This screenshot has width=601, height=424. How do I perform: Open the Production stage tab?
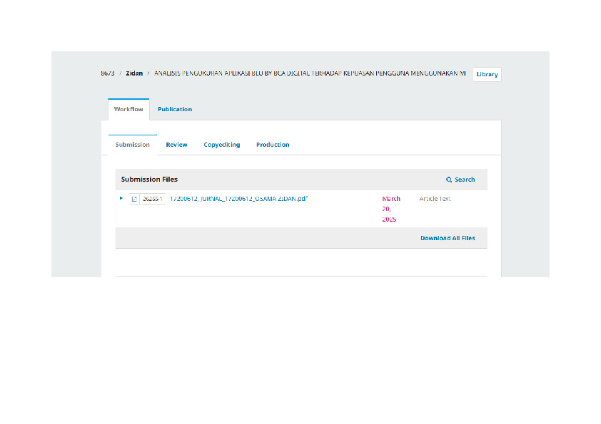[x=273, y=145]
